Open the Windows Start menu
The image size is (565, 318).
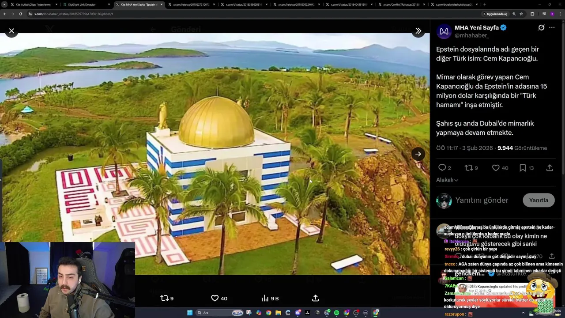[190, 313]
